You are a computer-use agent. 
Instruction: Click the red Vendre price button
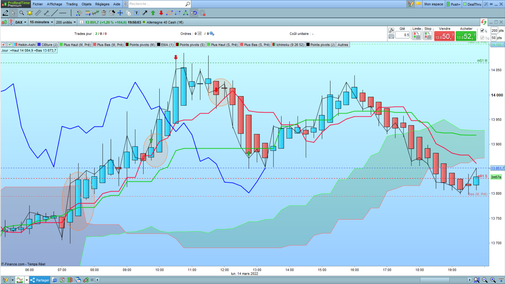point(444,36)
